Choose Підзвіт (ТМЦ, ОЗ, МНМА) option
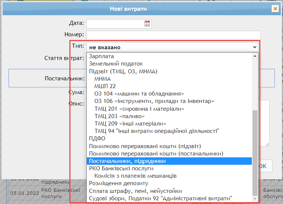 (x=169, y=71)
